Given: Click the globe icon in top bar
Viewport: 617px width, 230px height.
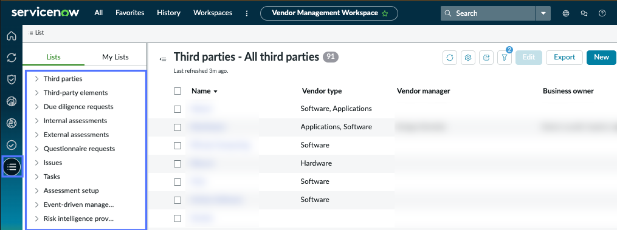Looking at the screenshot, I should (566, 13).
